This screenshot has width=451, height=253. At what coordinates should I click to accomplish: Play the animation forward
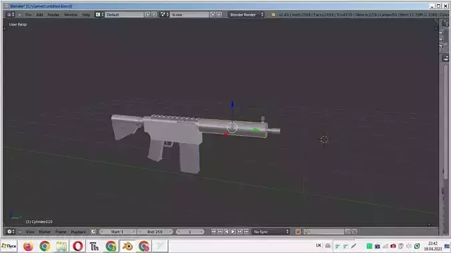(x=233, y=232)
